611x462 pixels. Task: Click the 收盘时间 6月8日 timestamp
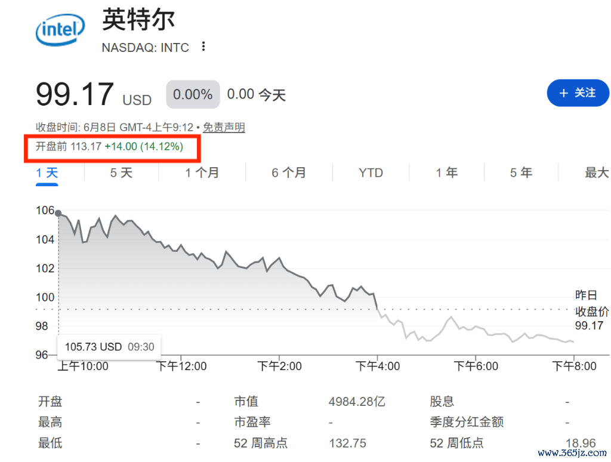[x=115, y=128]
